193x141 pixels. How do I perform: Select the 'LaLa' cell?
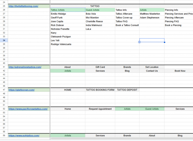click(100, 29)
